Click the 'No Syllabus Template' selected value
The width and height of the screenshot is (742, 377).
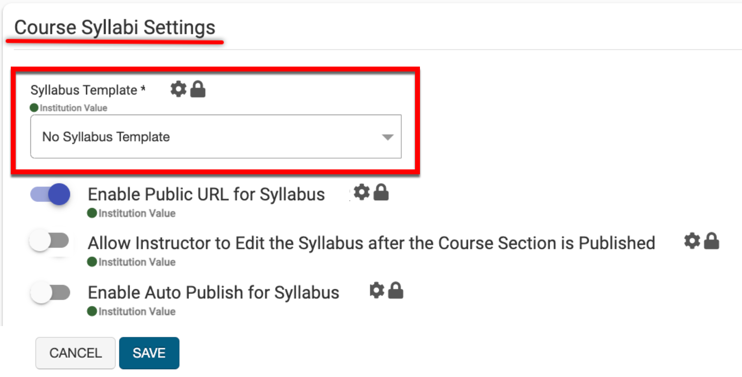point(106,137)
